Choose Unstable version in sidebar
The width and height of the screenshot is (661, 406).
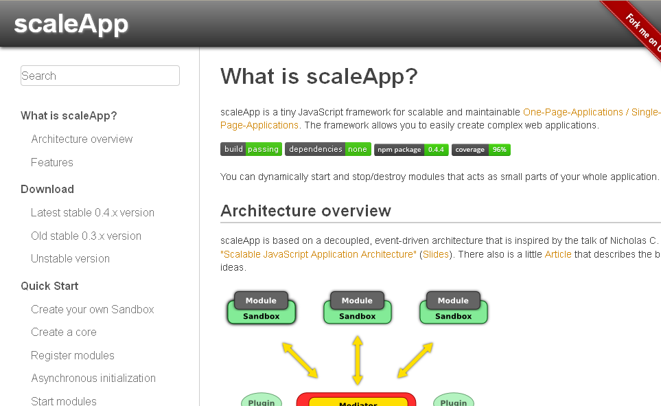tap(70, 258)
